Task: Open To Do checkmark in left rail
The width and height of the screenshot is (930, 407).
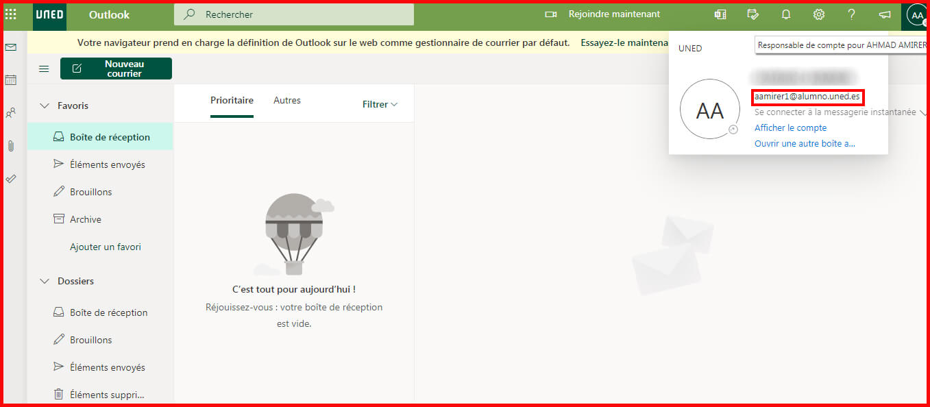Action: click(x=10, y=179)
